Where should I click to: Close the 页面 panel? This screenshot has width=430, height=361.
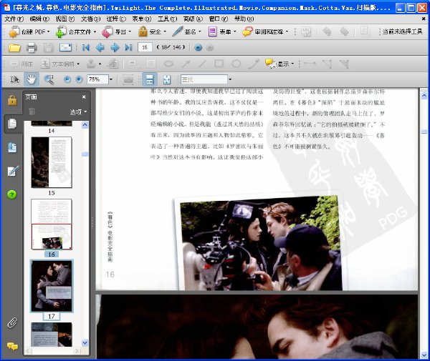point(84,97)
